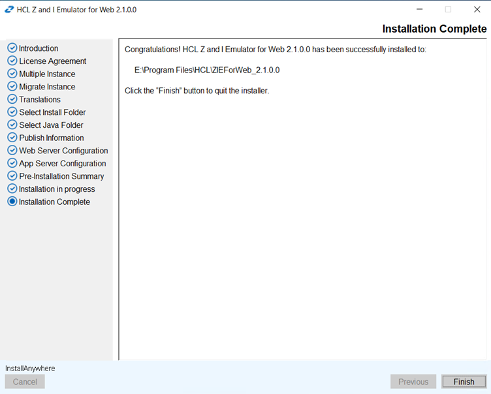
Task: Minimize the installer window
Action: pyautogui.click(x=419, y=10)
